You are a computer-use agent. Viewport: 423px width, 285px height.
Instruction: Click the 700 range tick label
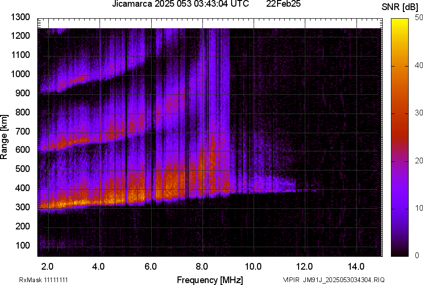coord(23,131)
